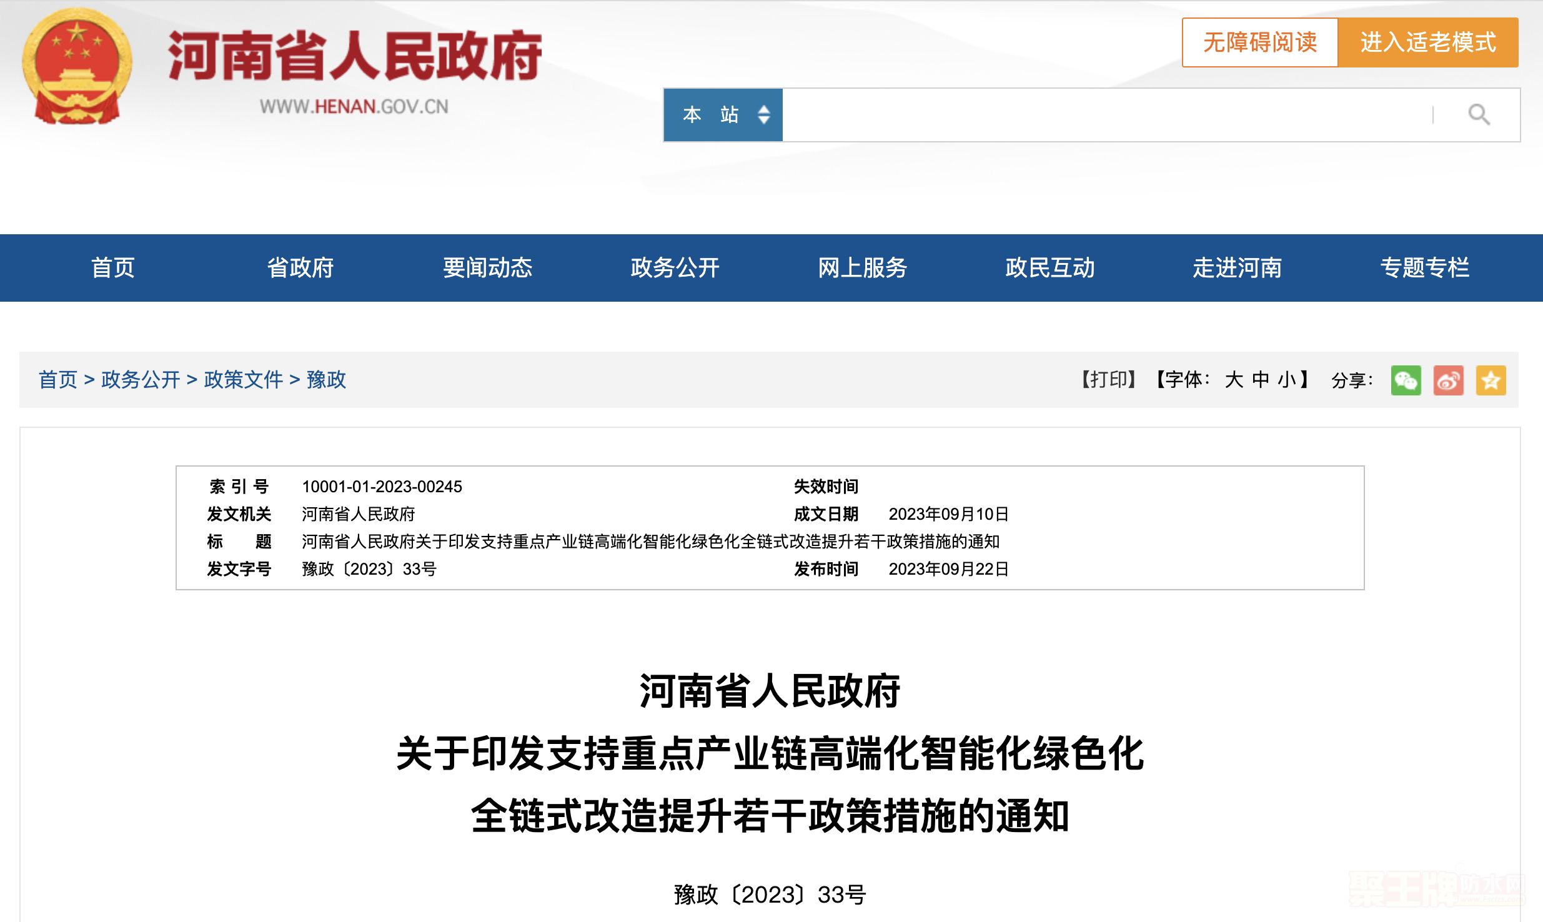This screenshot has height=922, width=1543.
Task: Open the 政务公开 navigation menu item
Action: (x=675, y=267)
